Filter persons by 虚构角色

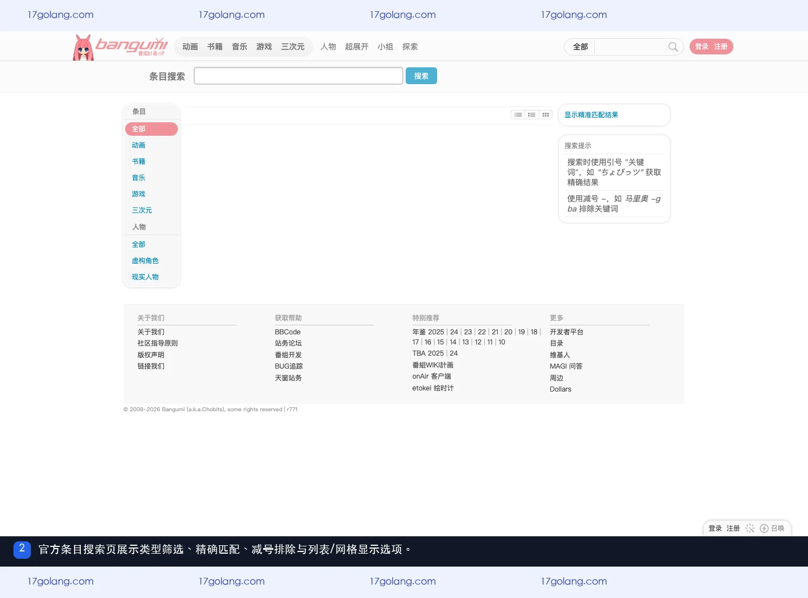tap(145, 261)
